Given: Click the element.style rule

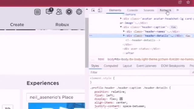Looking at the screenshot, I should click(102, 78).
